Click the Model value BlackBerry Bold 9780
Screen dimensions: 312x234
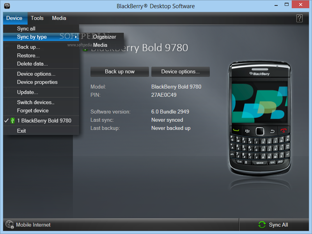(176, 87)
